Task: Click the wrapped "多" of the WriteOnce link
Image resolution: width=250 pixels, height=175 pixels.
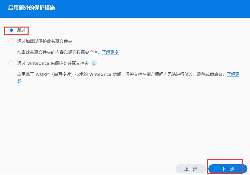Action: [20, 81]
